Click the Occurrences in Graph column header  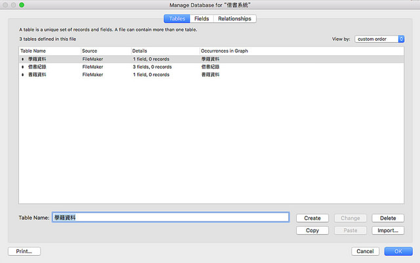click(224, 51)
